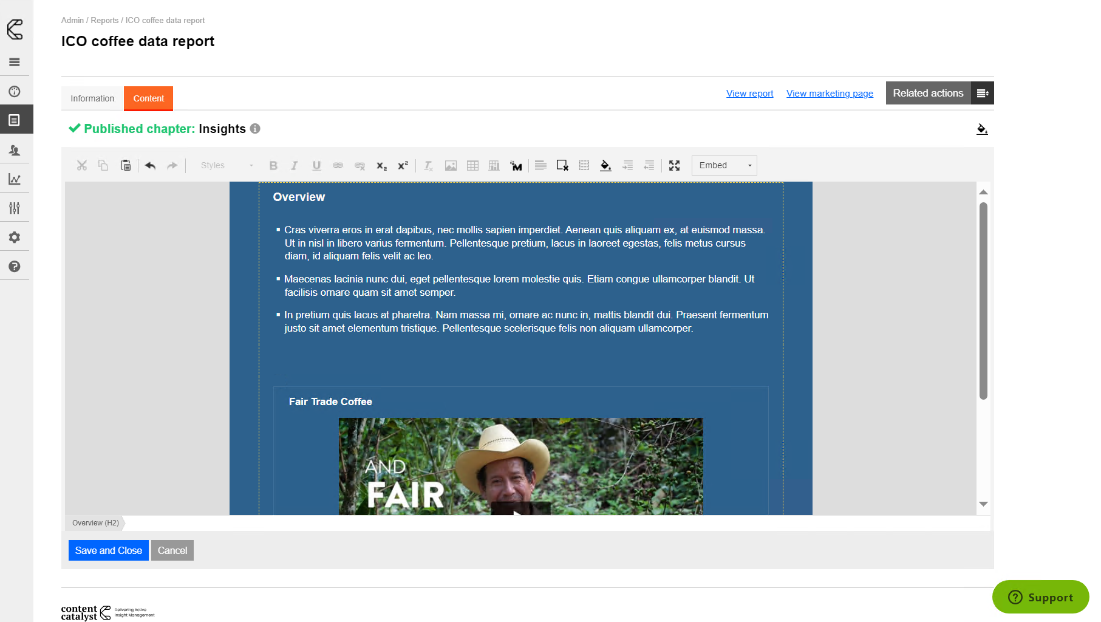
Task: Open the View marketing page link
Action: click(x=830, y=94)
